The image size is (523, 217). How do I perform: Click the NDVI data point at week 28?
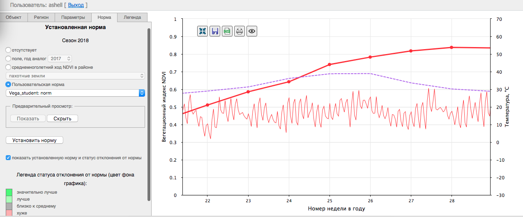click(x=452, y=47)
